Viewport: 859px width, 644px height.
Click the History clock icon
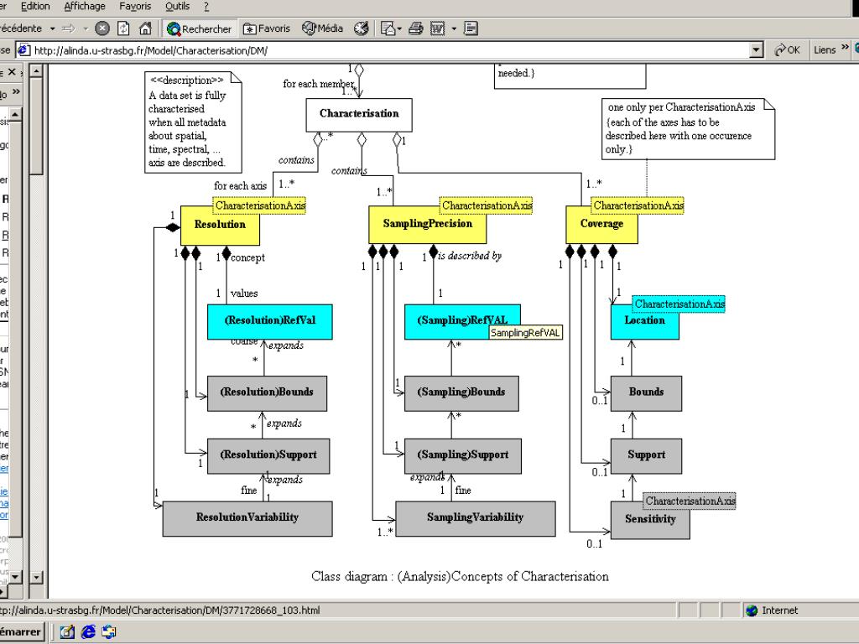[x=361, y=29]
